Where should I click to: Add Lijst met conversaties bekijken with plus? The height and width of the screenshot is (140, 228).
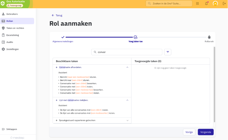point(57,100)
